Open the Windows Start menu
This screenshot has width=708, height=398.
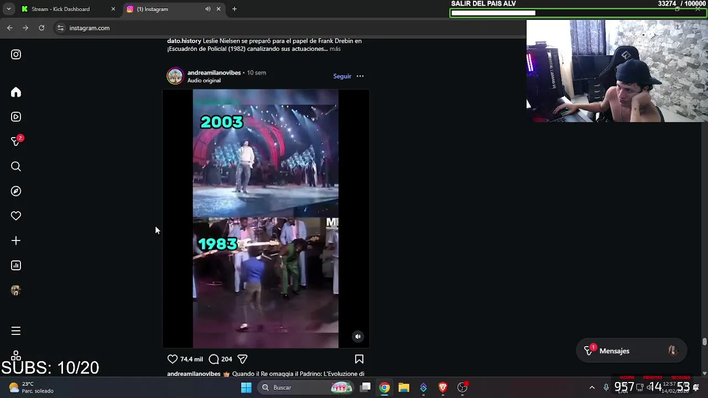(247, 387)
